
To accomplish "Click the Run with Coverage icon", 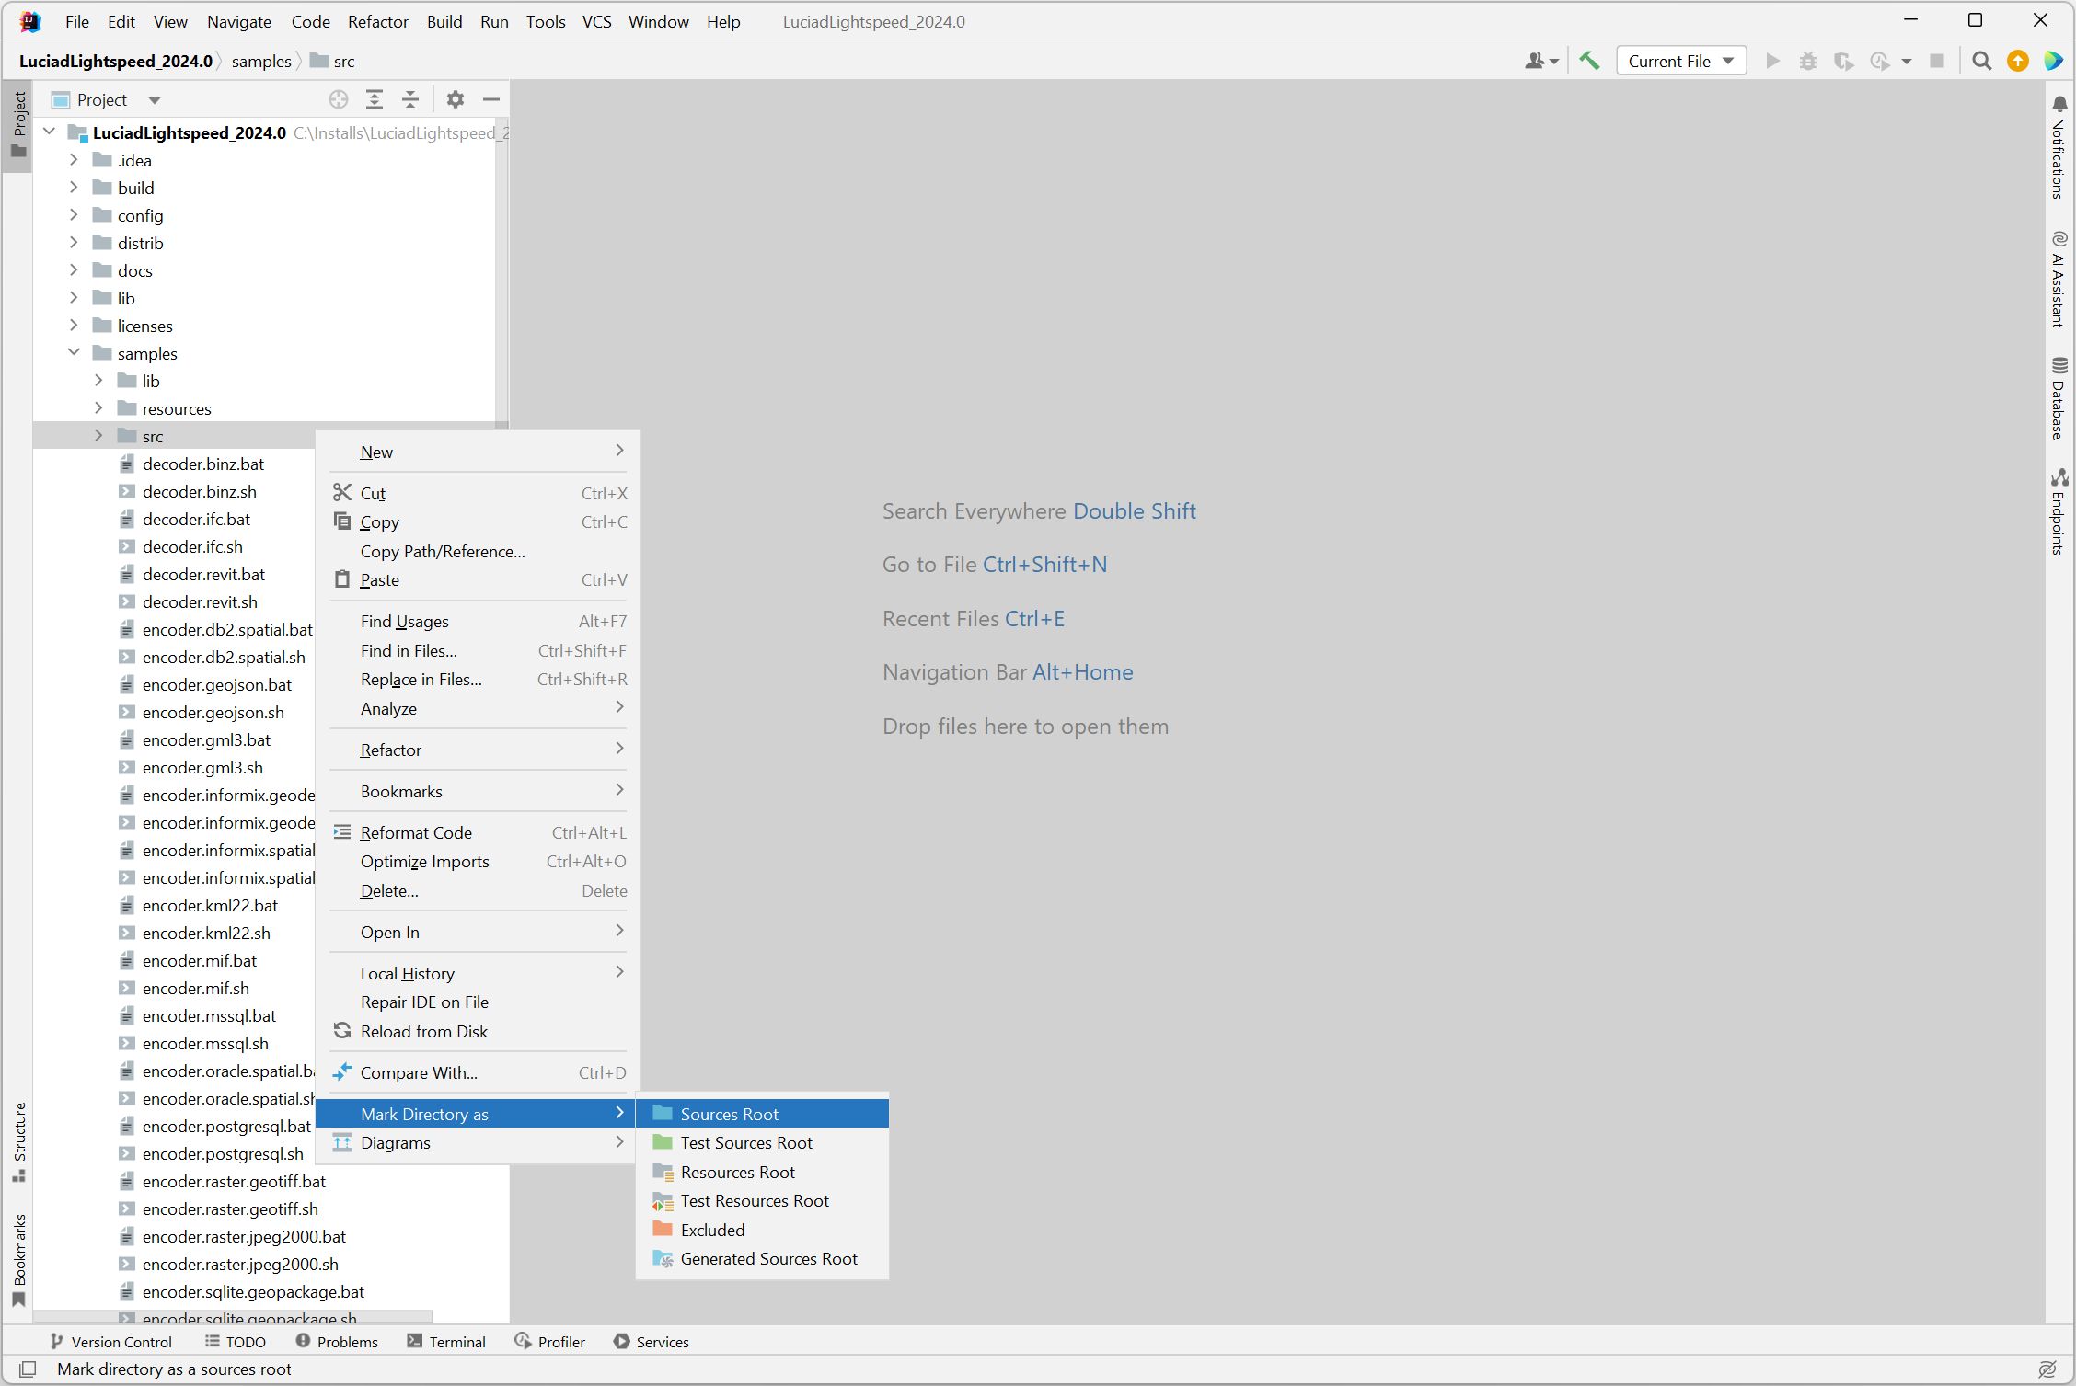I will [1843, 61].
